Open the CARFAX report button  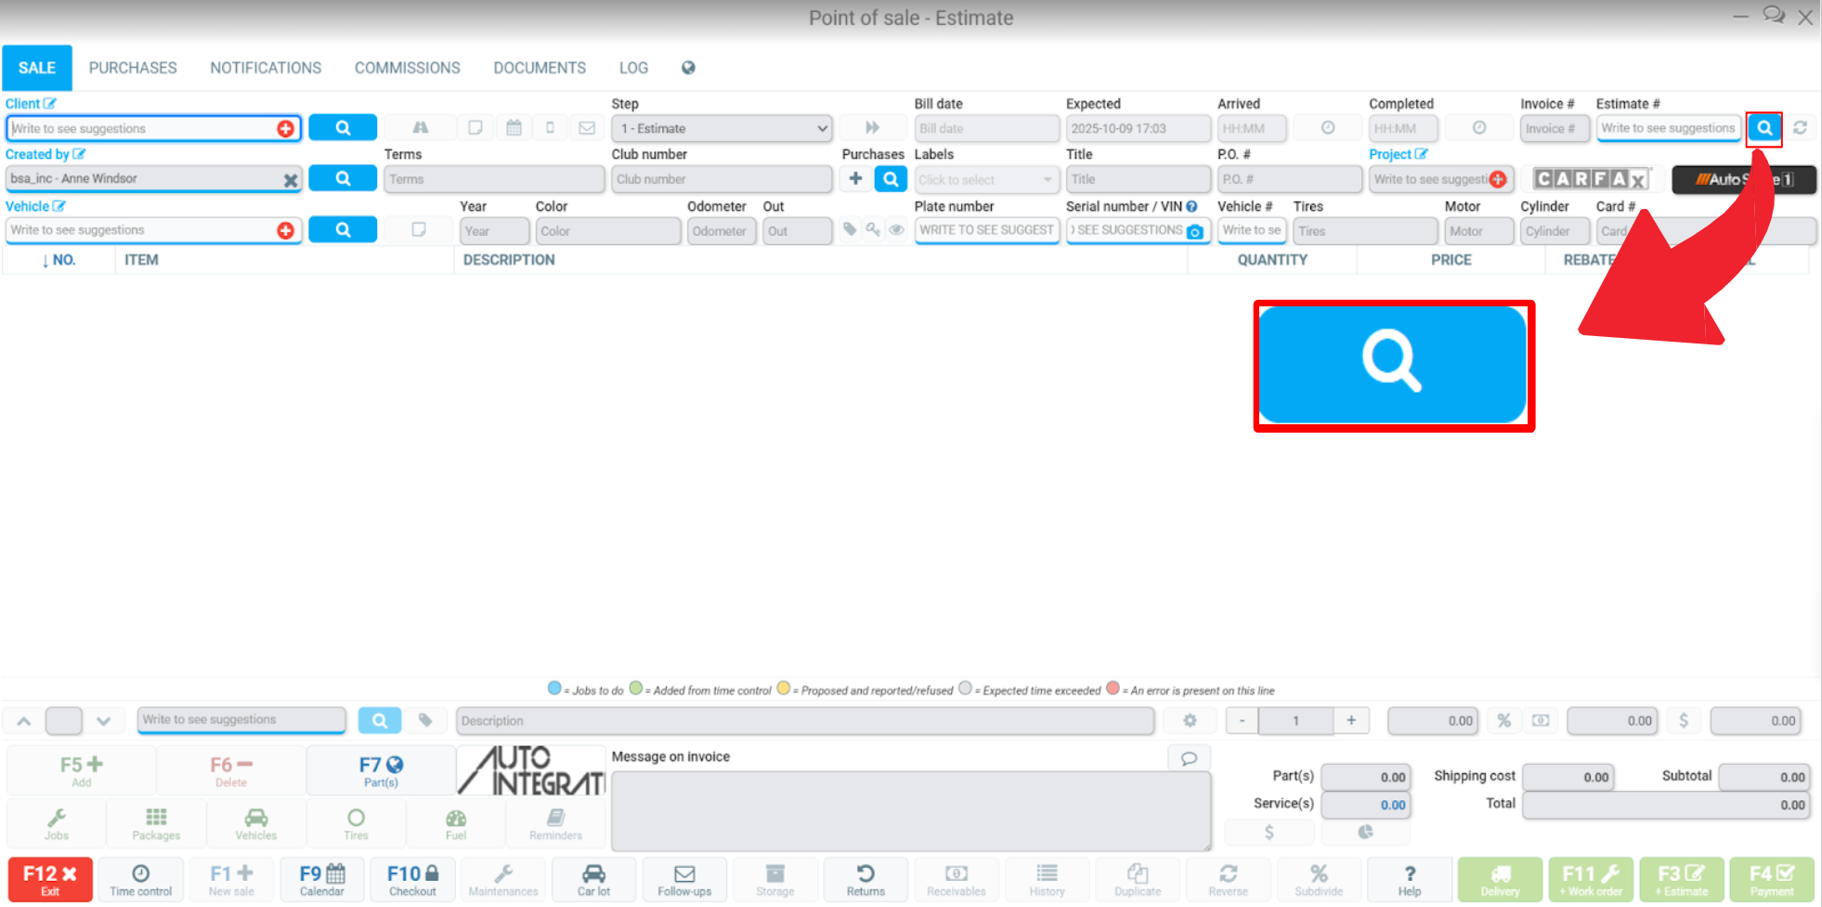click(1591, 179)
